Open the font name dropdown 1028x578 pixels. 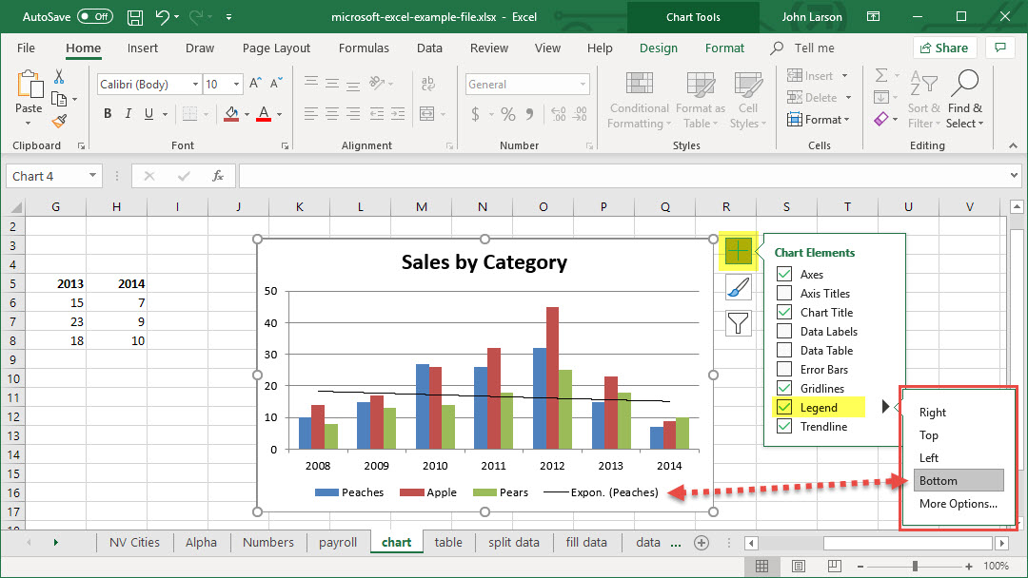pos(195,85)
